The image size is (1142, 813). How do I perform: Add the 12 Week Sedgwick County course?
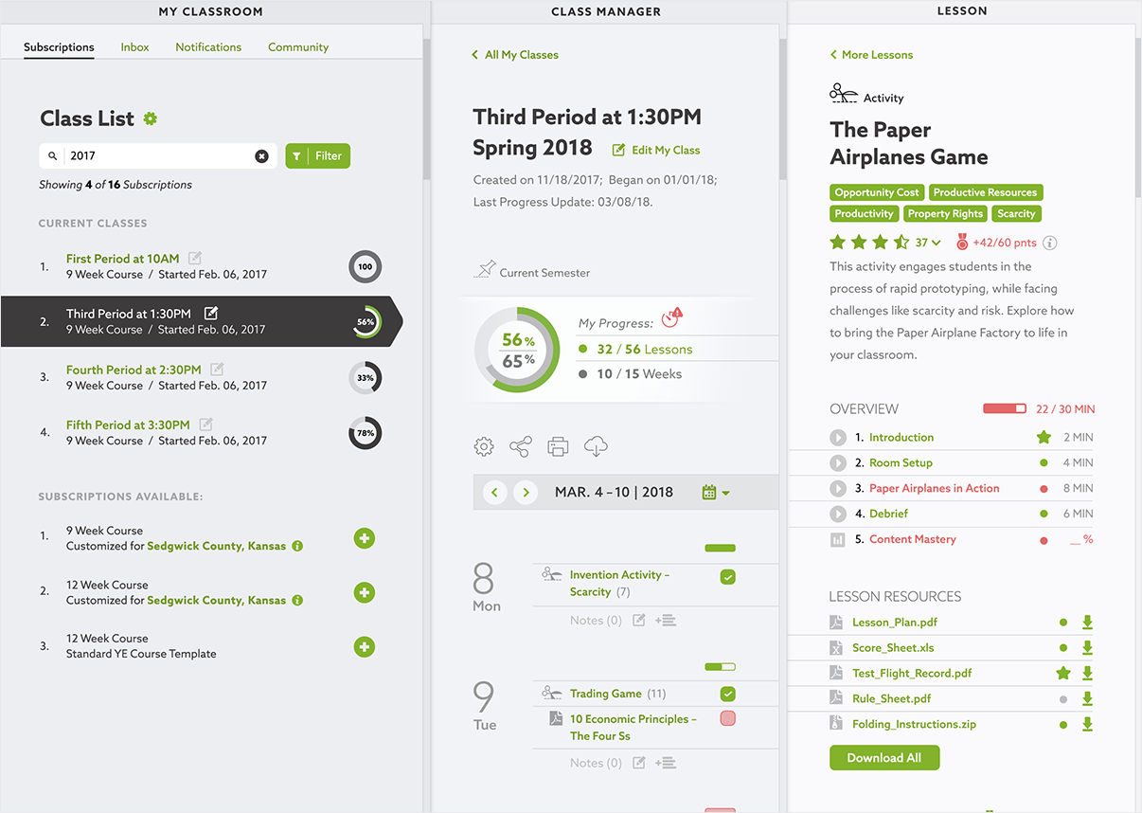click(x=365, y=592)
